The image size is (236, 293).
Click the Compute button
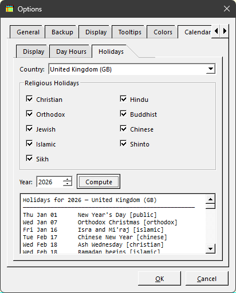point(99,182)
